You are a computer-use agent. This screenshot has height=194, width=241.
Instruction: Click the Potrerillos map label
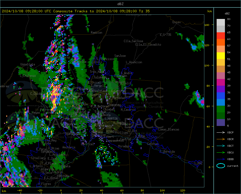coord(49,110)
